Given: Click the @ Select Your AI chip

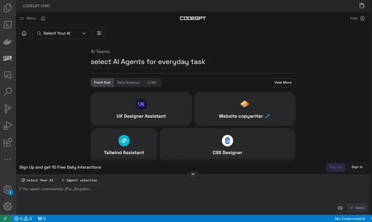Looking at the screenshot, I should 37,180.
